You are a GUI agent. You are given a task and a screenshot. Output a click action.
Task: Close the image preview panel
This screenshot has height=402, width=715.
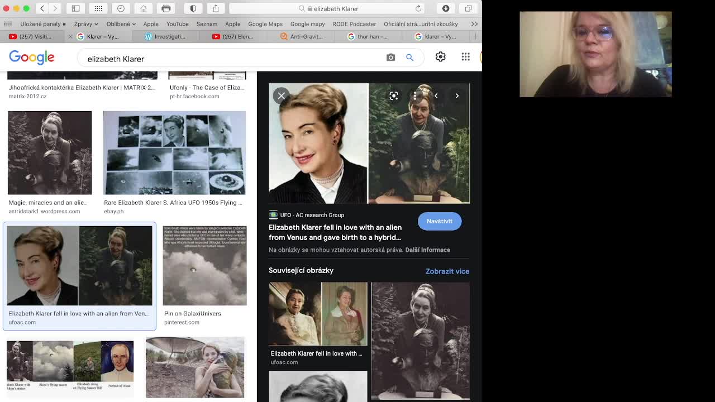[281, 95]
